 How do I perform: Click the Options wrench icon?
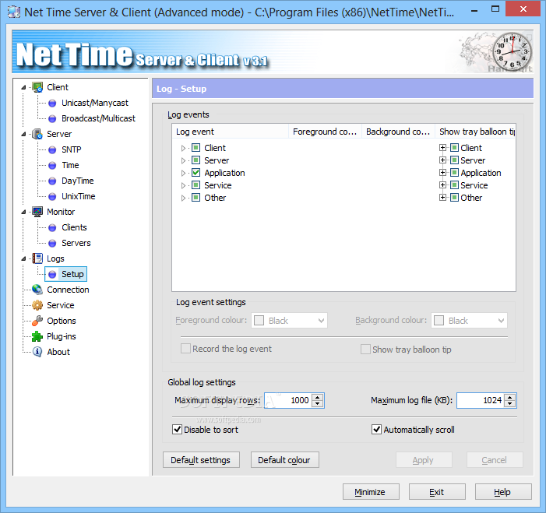point(37,321)
